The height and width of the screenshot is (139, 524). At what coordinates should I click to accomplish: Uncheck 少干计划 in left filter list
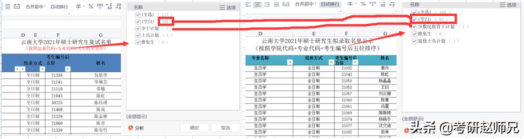coord(138,28)
